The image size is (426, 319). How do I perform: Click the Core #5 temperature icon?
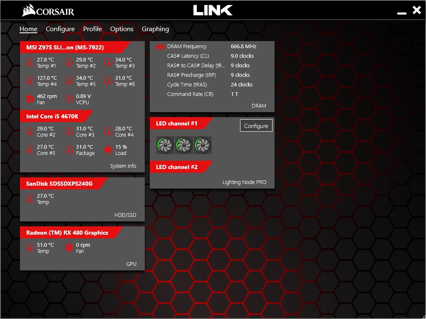(30, 150)
